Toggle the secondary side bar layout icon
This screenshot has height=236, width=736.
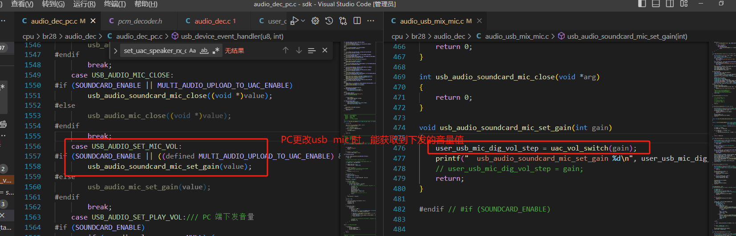click(670, 4)
